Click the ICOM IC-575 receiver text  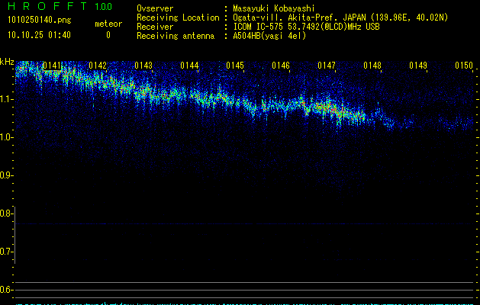(306, 27)
